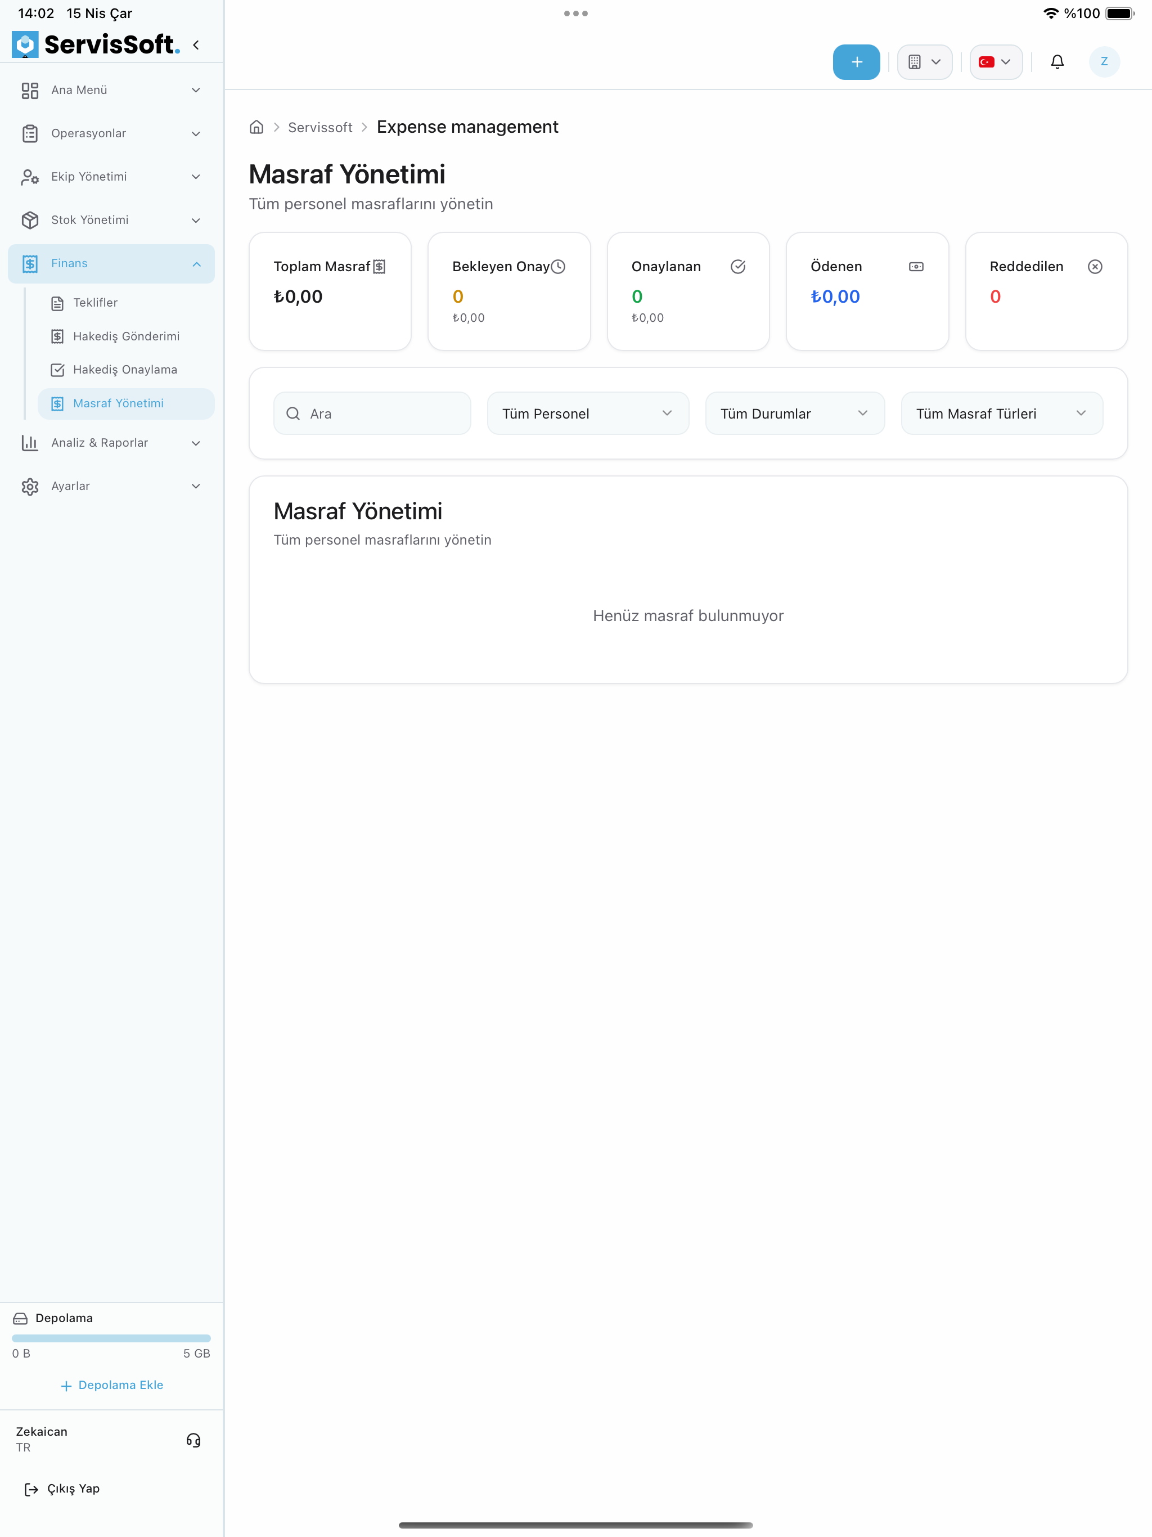Screen dimensions: 1152x1537
Task: Click the Ara search field
Action: pos(372,414)
